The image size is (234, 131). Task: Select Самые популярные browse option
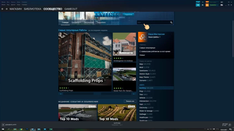[147, 48]
